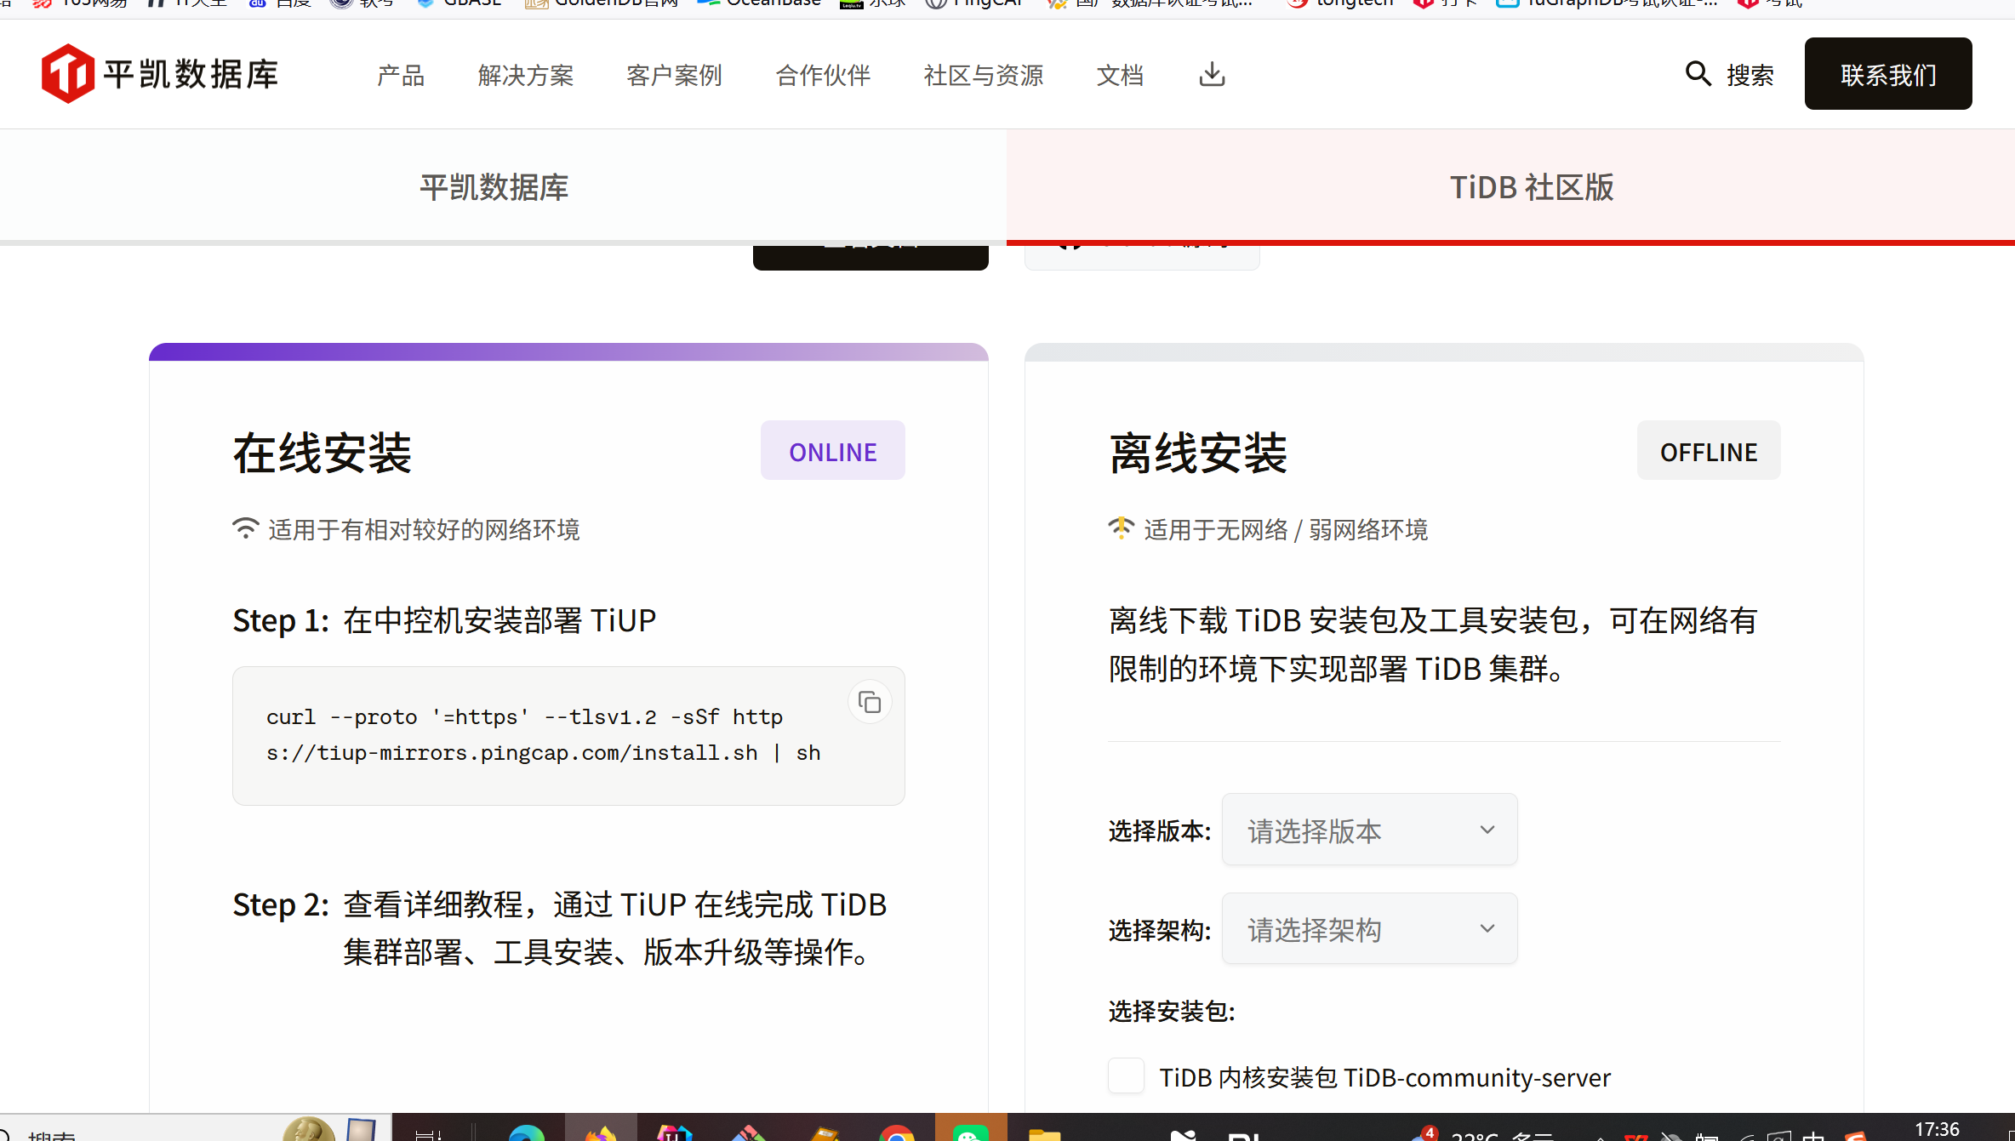Open 社区与资源 menu item

point(984,75)
